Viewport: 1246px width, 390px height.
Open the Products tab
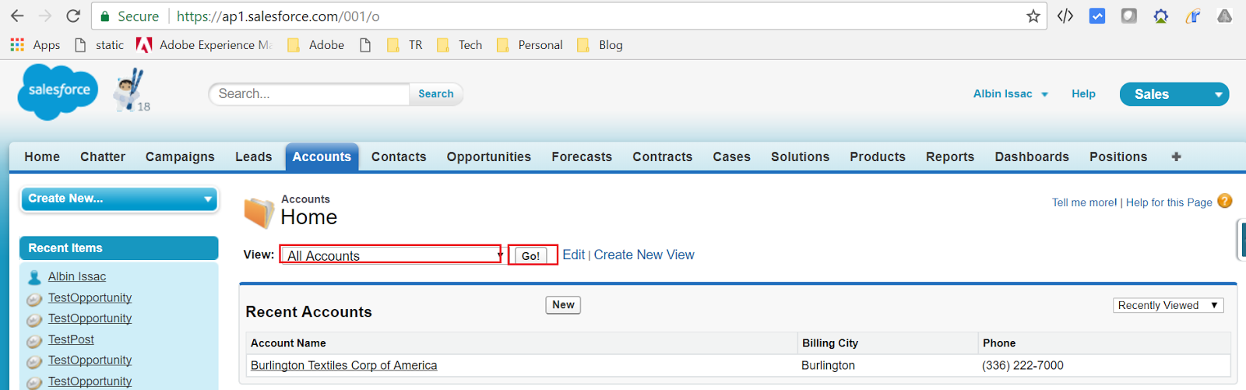[x=878, y=156]
